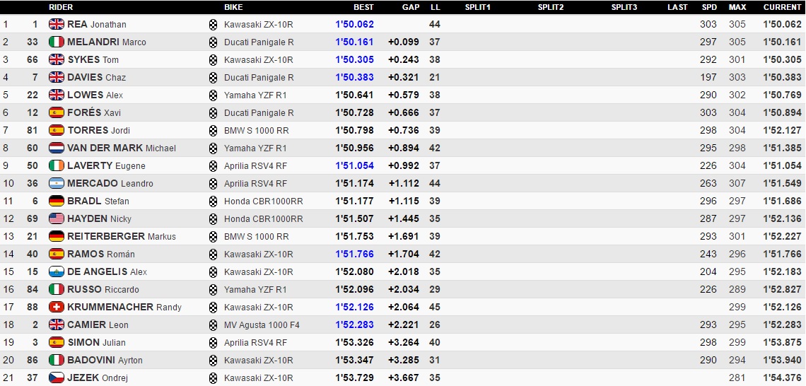
Task: Click the British flag beside Rea Jonathan
Action: tap(57, 24)
